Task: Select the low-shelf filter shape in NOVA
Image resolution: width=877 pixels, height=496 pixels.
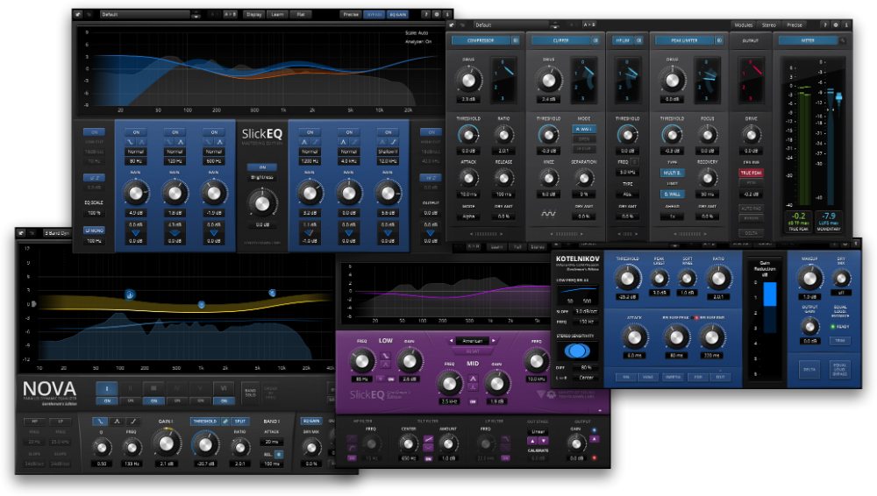Action: (101, 421)
